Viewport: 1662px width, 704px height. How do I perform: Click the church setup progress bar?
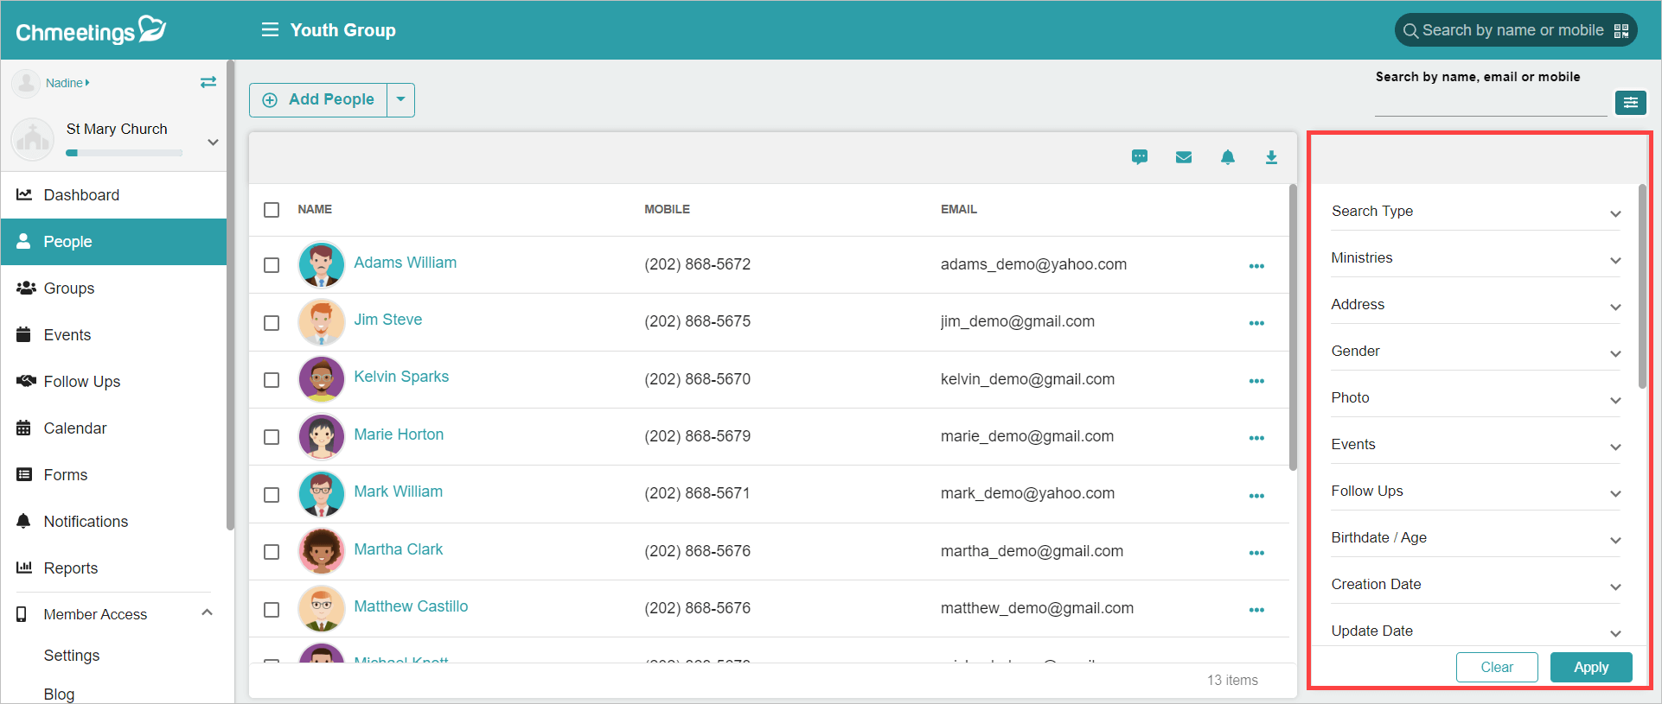(x=125, y=153)
